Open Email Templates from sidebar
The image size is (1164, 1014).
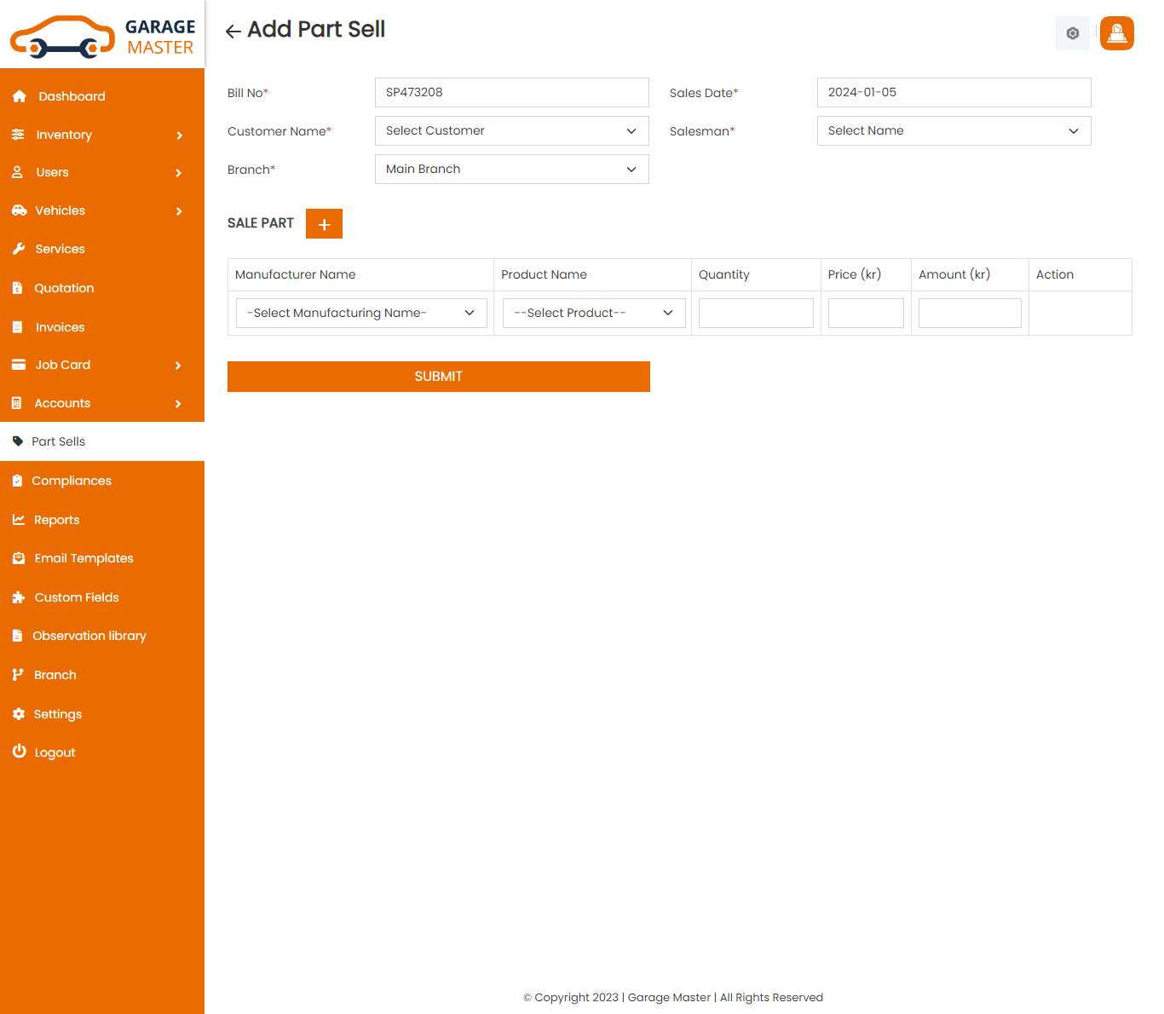point(84,558)
